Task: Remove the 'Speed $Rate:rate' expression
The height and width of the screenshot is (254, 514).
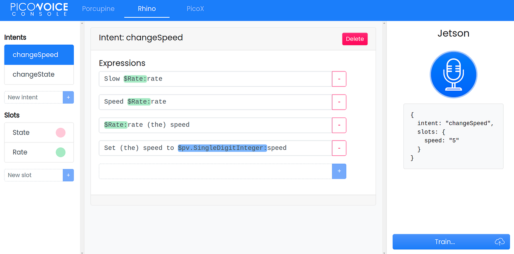Action: click(339, 102)
